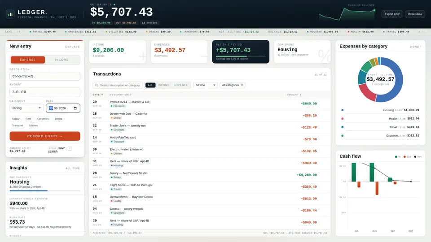Image resolution: width=431 pixels, height=242 pixels.
Task: Click the green Groceries legend swatch
Action: (x=342, y=135)
